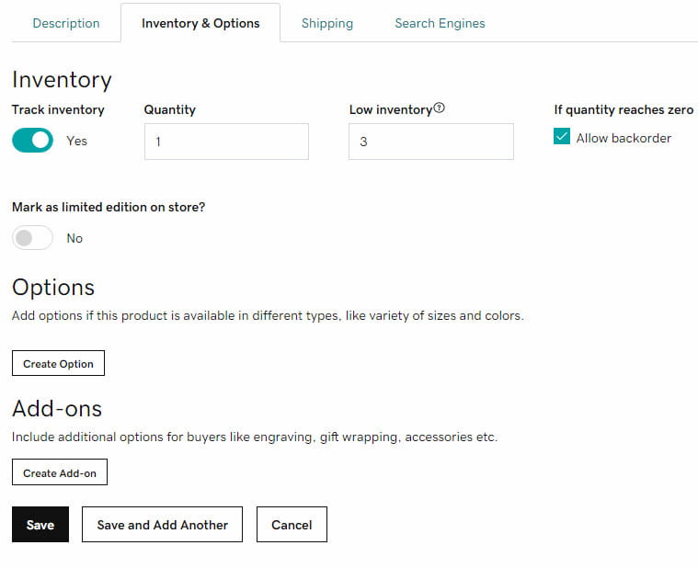The height and width of the screenshot is (568, 698).
Task: Click the Create Add-on button
Action: point(60,471)
